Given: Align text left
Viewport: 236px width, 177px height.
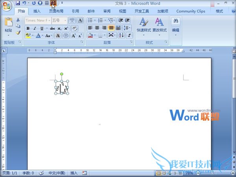Looking at the screenshot, I should pos(90,28).
